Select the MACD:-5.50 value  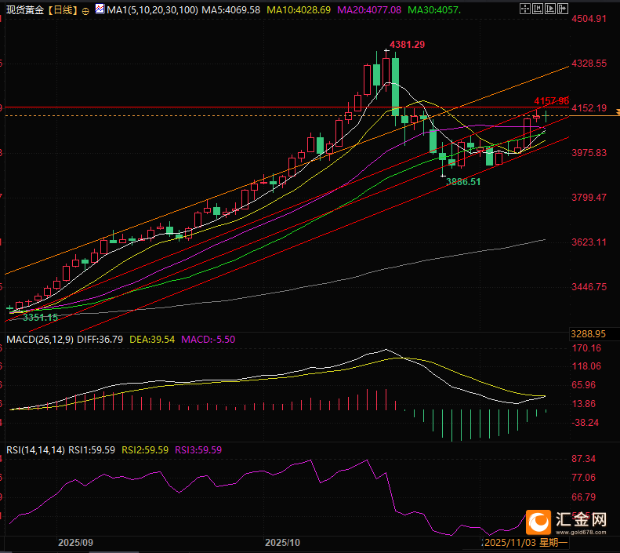pos(208,340)
